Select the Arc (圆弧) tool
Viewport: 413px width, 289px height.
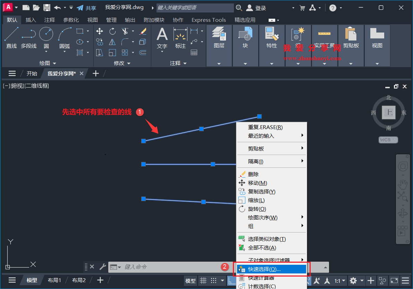pyautogui.click(x=65, y=38)
